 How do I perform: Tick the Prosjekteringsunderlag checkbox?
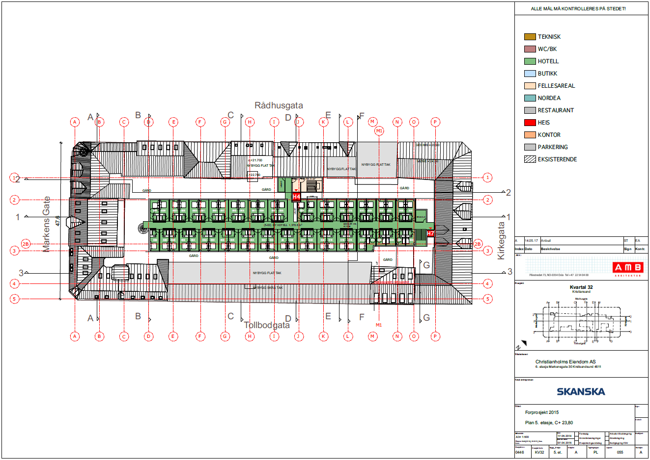576,443
